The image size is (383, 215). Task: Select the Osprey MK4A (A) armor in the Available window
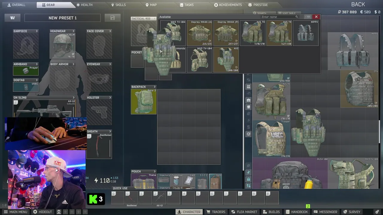pos(200,33)
